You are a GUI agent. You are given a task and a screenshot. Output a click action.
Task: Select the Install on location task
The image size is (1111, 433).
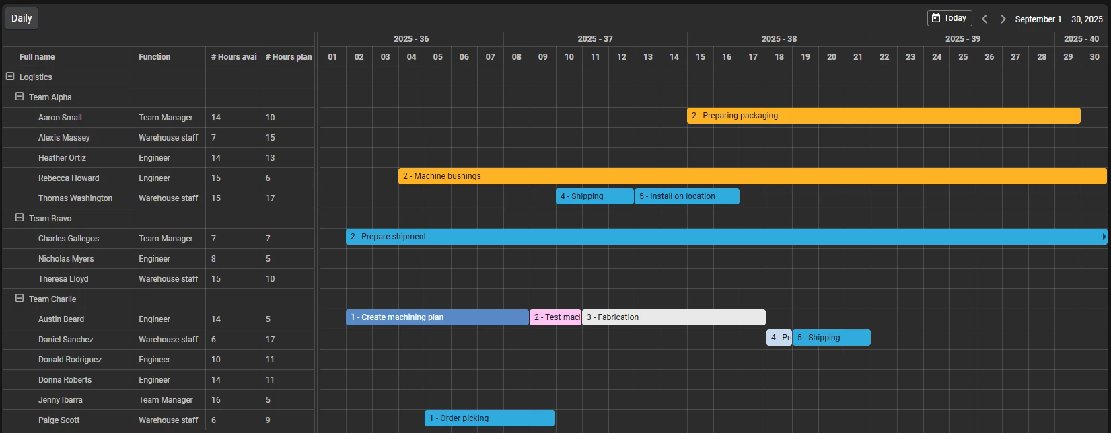687,196
